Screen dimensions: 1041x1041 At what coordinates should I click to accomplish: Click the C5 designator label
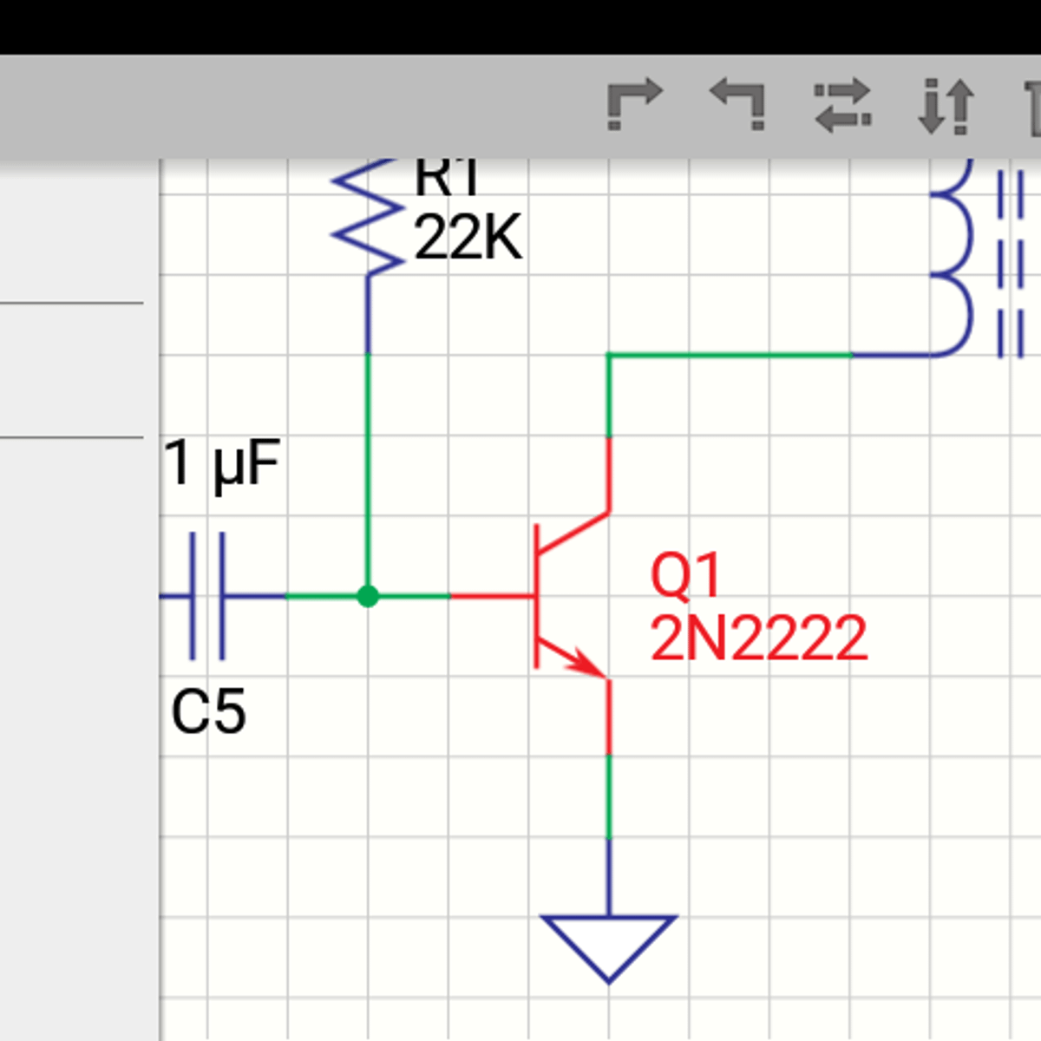pos(208,712)
